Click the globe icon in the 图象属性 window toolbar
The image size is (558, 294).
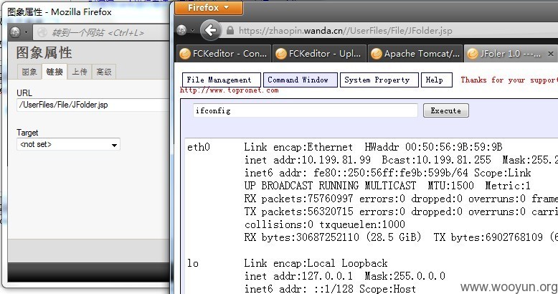pyautogui.click(x=15, y=32)
